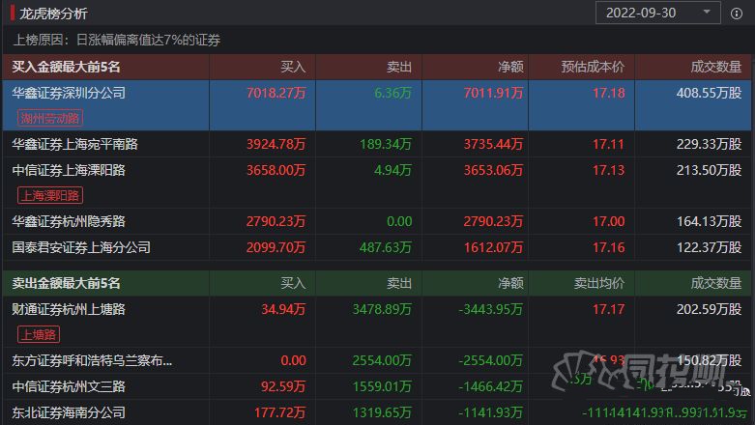Click the 买入金额最大前5名 section header
Screen dimensions: 755x425
coord(66,67)
